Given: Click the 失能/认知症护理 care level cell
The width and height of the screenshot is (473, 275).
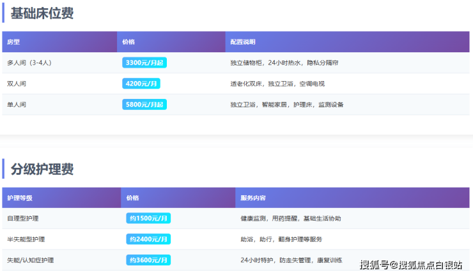Looking at the screenshot, I should pos(31,260).
